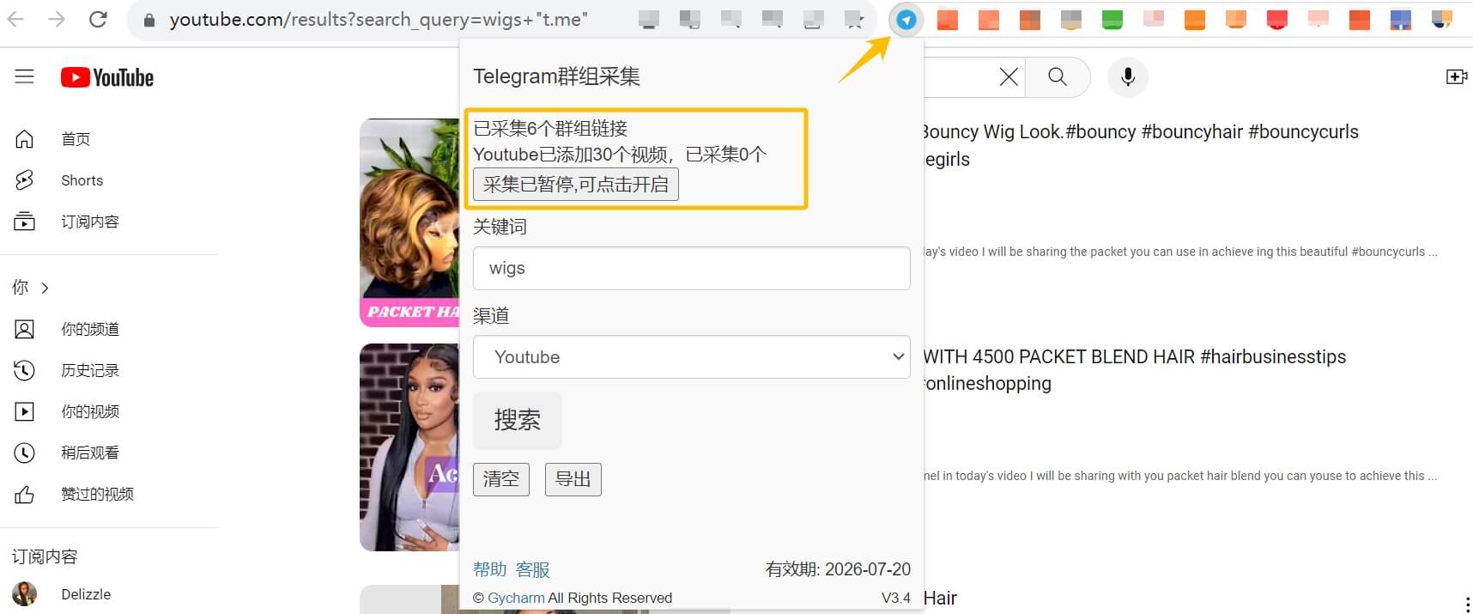Screen dimensions: 1473x614
Task: Focus the 关键词 field containing wigs
Action: tap(691, 268)
